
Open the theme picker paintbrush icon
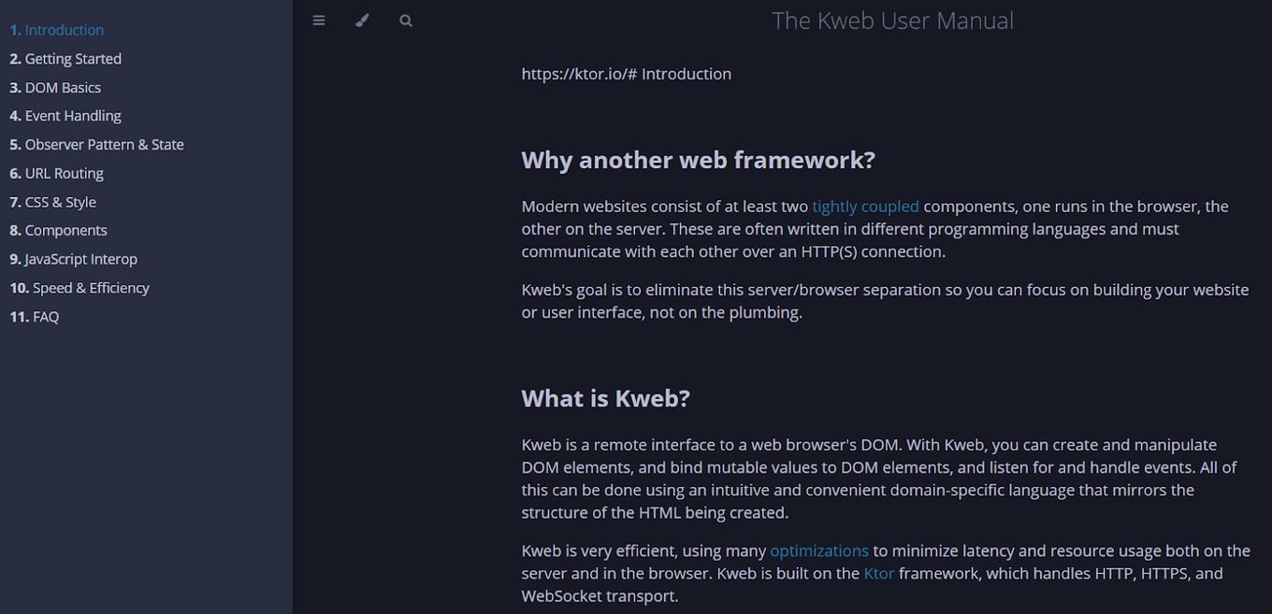coord(362,21)
